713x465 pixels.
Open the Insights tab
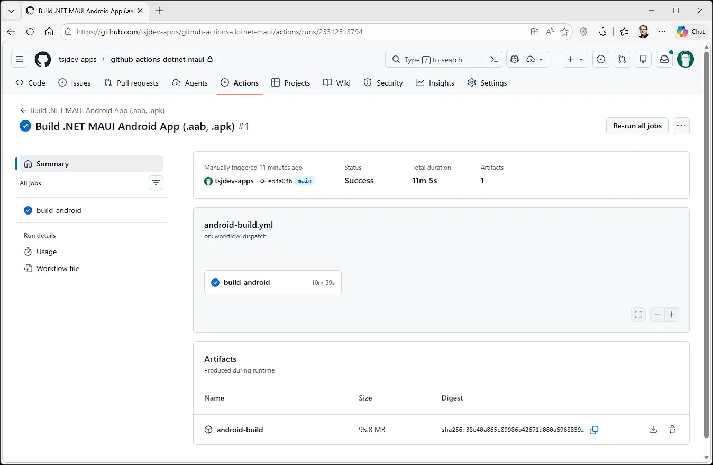[435, 83]
